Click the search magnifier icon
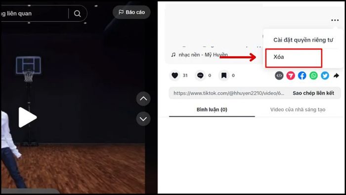Viewport: 346px width, 195px height. pyautogui.click(x=77, y=14)
